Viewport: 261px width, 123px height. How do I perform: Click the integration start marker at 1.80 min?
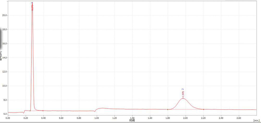(x=168, y=109)
